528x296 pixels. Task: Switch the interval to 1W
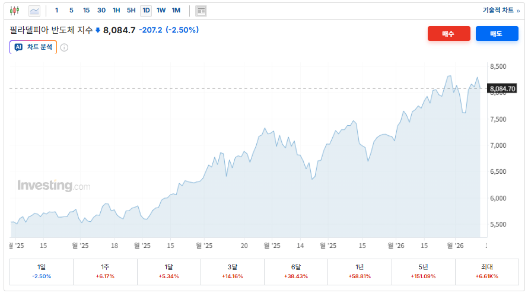(x=161, y=10)
